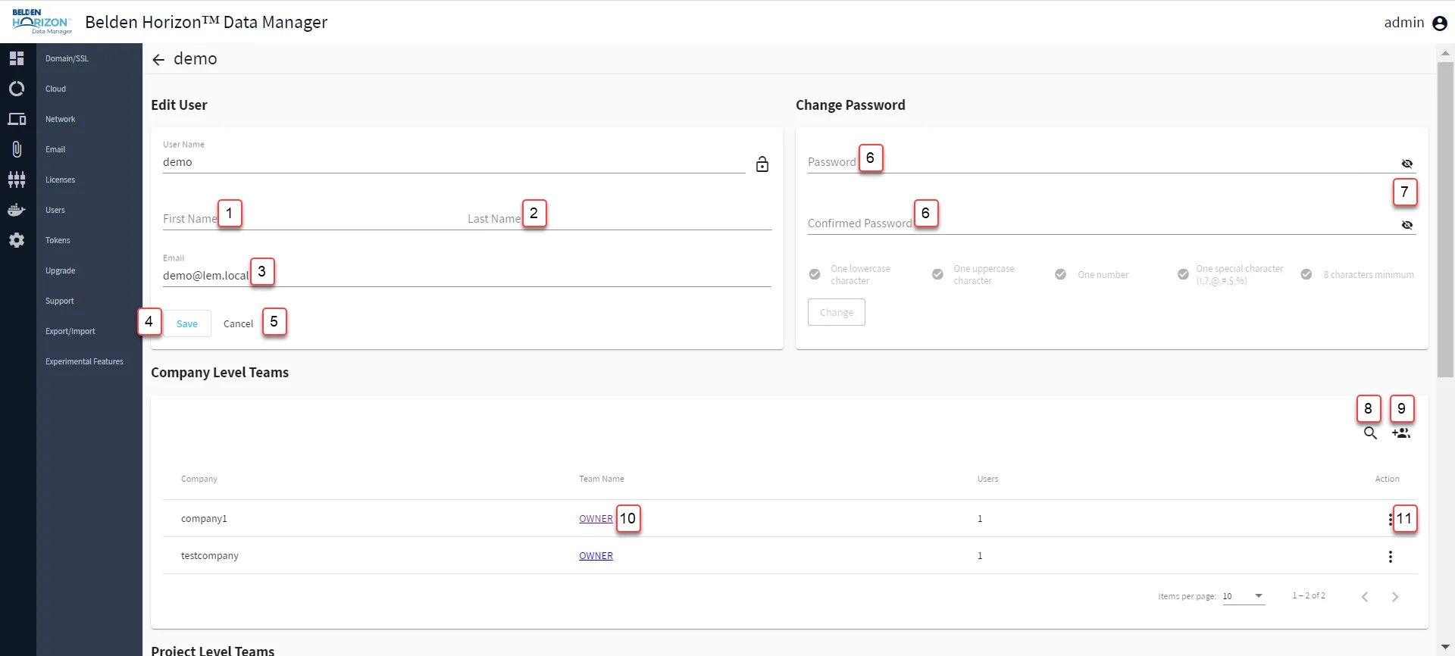Open Users menu item
The width and height of the screenshot is (1455, 656).
pyautogui.click(x=55, y=210)
